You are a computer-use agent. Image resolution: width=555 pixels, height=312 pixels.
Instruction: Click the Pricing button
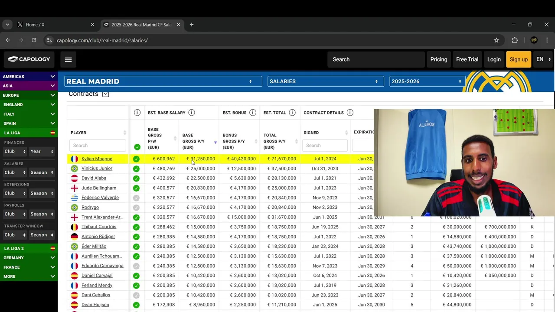coord(438,59)
